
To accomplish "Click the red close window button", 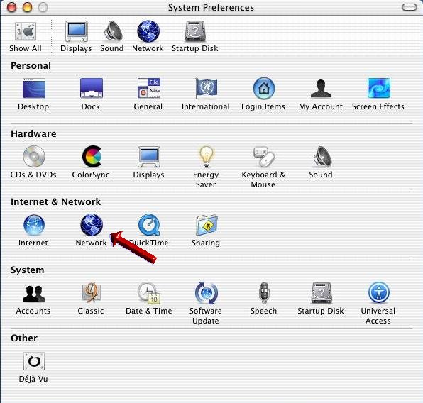I will (11, 7).
